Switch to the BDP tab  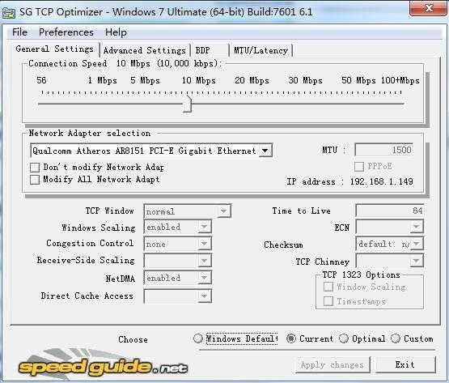210,51
